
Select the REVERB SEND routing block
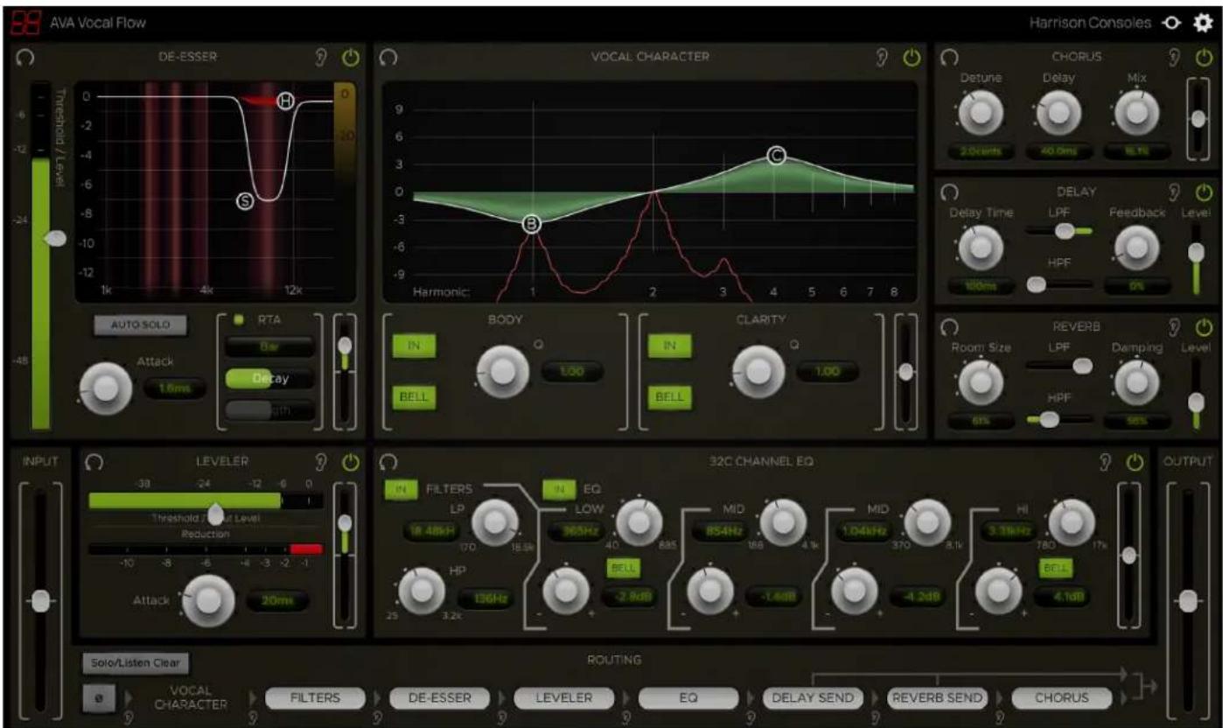(x=938, y=697)
